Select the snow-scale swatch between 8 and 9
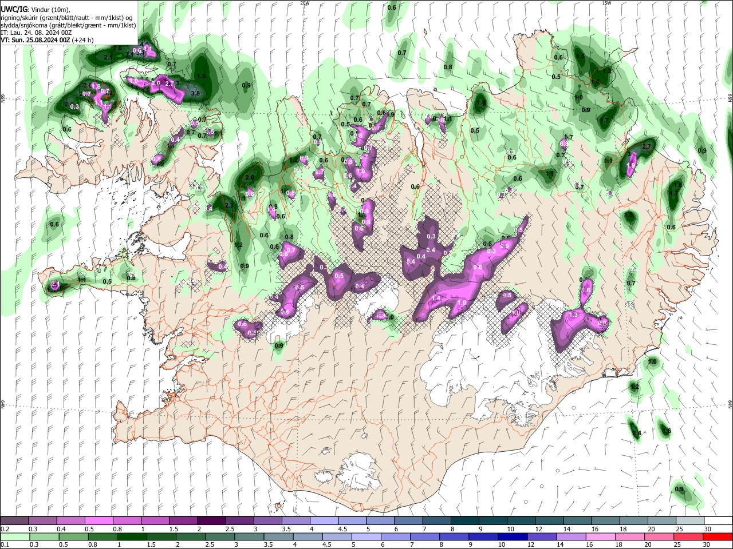Image resolution: width=733 pixels, height=549 pixels. (465, 520)
